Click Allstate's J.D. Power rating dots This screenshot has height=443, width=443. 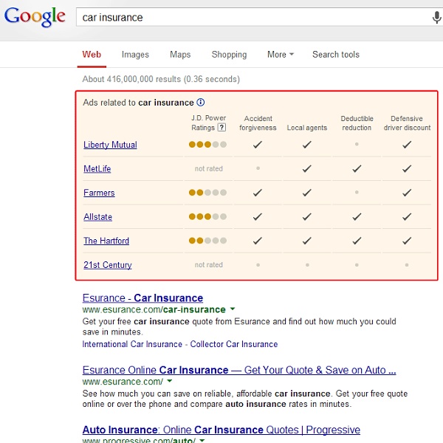(207, 216)
